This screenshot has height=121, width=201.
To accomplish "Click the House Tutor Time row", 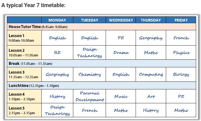I will [38, 27].
